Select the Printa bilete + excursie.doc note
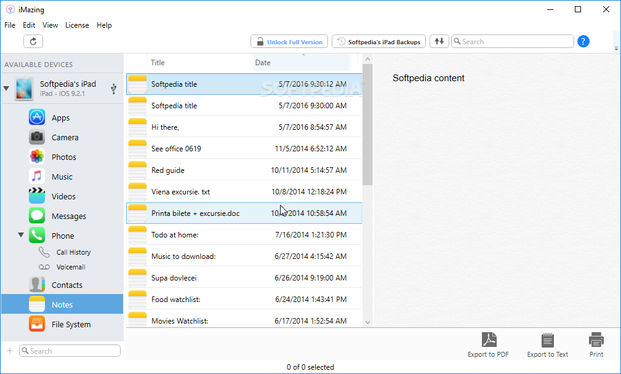 click(244, 213)
